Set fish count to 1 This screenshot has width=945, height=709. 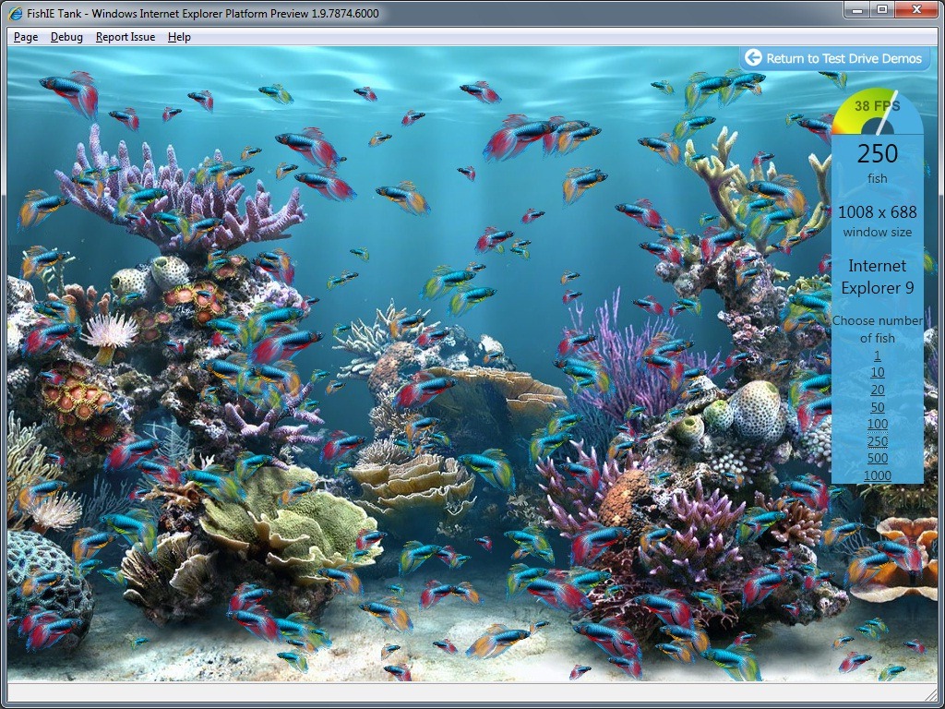point(877,355)
